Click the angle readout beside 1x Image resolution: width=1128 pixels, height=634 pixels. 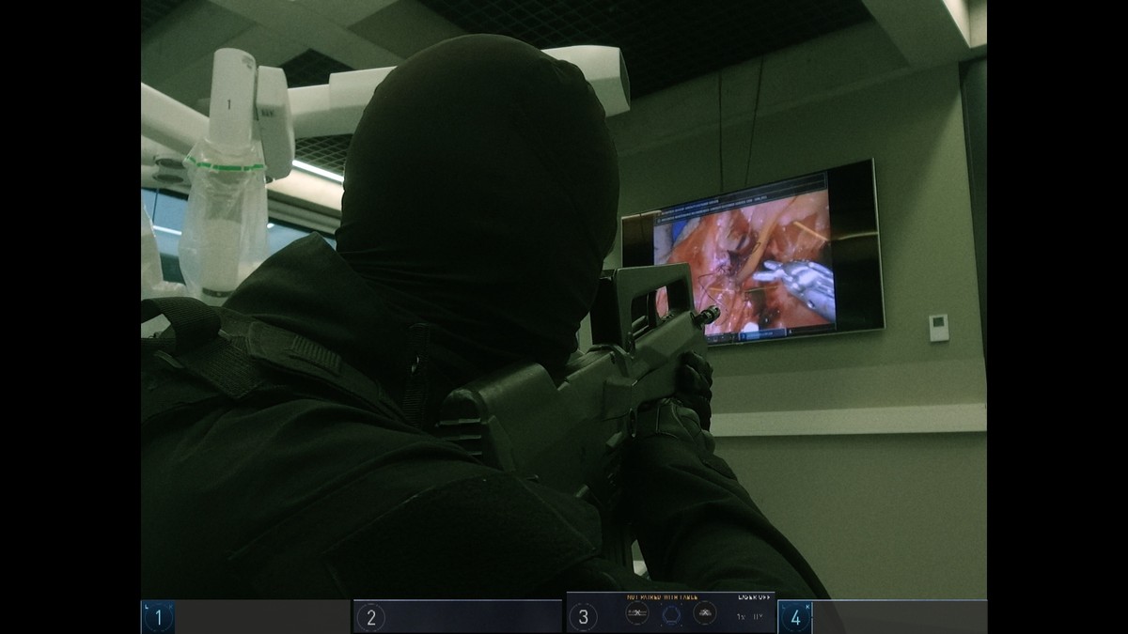[759, 617]
